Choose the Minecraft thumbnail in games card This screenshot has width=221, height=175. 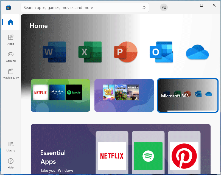pos(121,92)
